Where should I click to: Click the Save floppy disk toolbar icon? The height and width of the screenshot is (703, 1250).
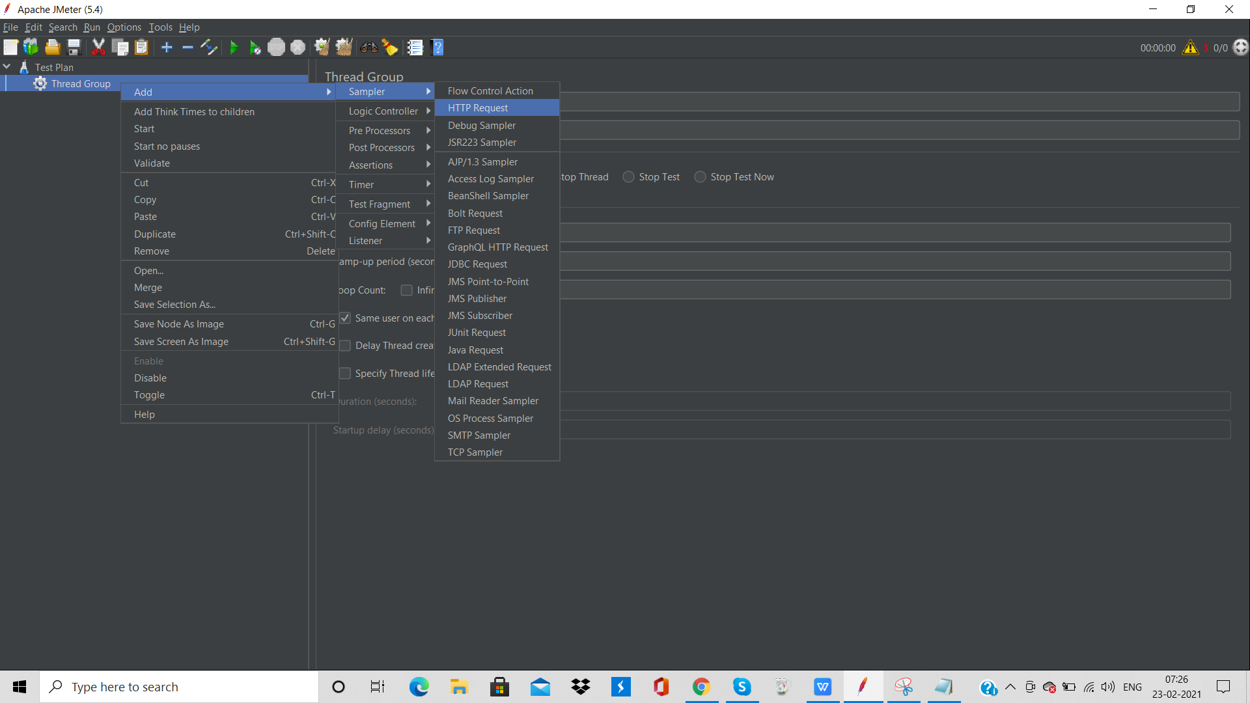74,48
